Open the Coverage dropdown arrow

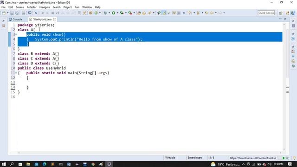126,13
